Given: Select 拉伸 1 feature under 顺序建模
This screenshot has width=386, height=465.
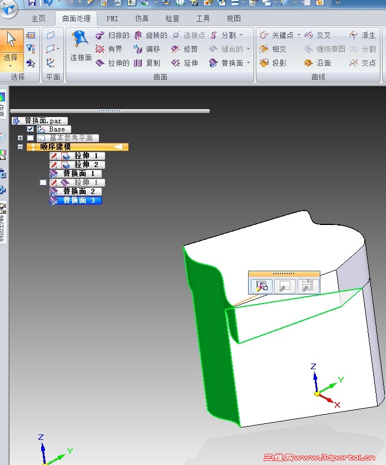Looking at the screenshot, I should pyautogui.click(x=77, y=156).
